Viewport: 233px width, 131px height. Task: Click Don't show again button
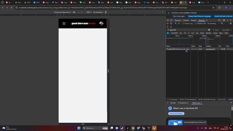click(x=179, y=16)
